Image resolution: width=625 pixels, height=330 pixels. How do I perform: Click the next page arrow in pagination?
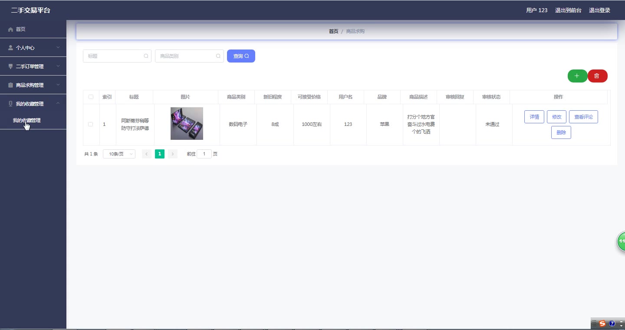click(x=173, y=154)
